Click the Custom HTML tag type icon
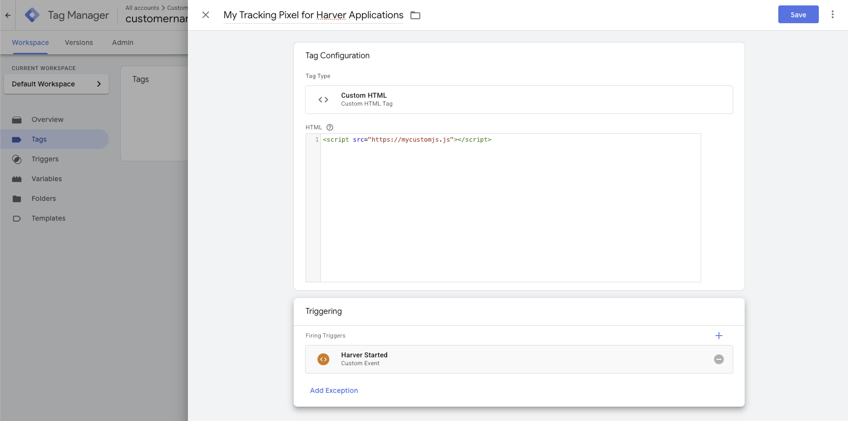This screenshot has height=421, width=848. tap(323, 100)
